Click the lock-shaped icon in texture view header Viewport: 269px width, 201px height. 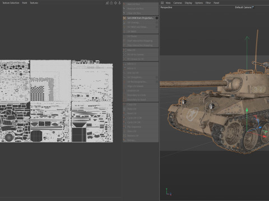coord(111,3)
